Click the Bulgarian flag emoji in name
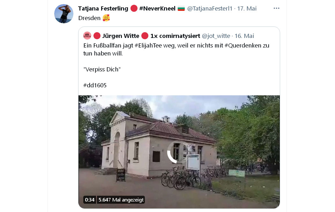 (x=181, y=9)
